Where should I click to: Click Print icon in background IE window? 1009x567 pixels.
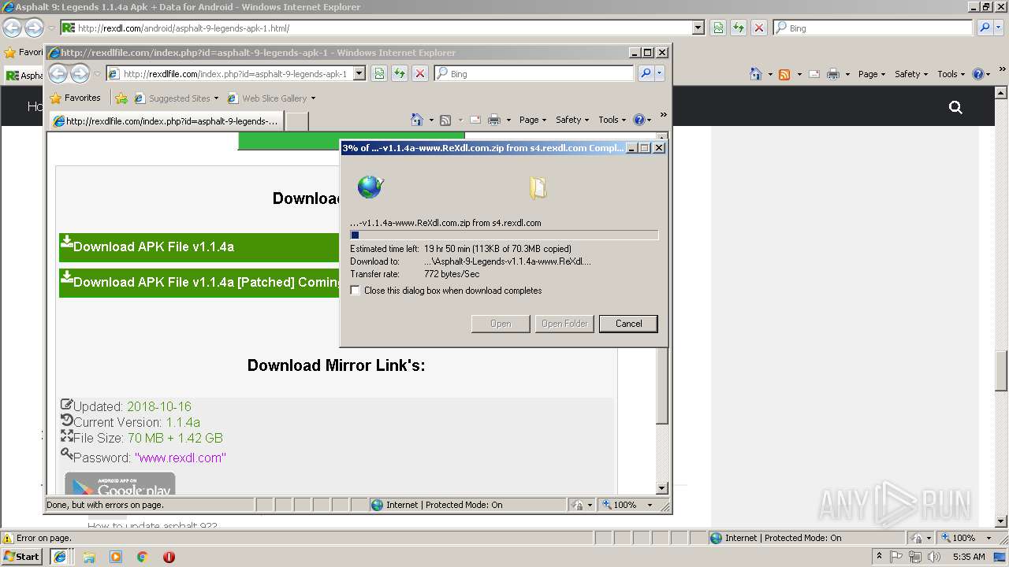(833, 74)
